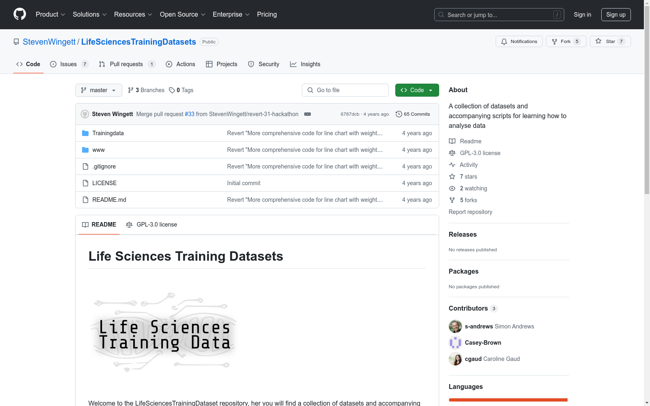The width and height of the screenshot is (650, 406).
Task: Open the Contributors heading link
Action: coord(473,308)
